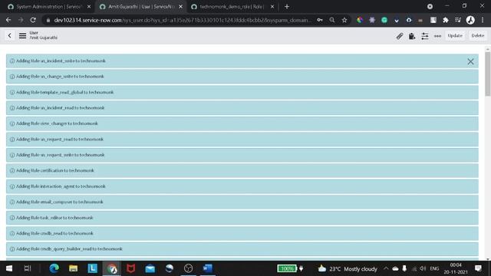The width and height of the screenshot is (491, 276).
Task: Click 'Adding Role sn_change_write to technomonk' message
Action: [242, 77]
